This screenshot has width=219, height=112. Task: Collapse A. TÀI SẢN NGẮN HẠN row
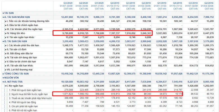point(3,17)
